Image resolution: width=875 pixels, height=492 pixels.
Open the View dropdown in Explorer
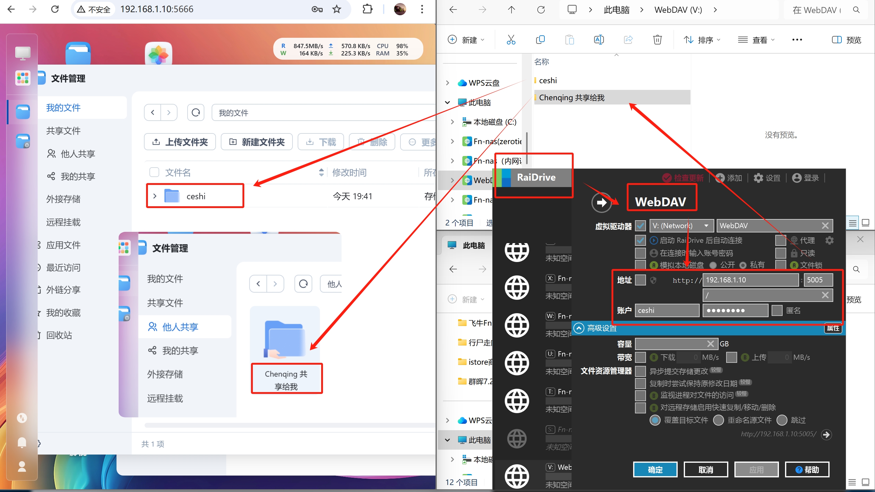click(x=756, y=40)
